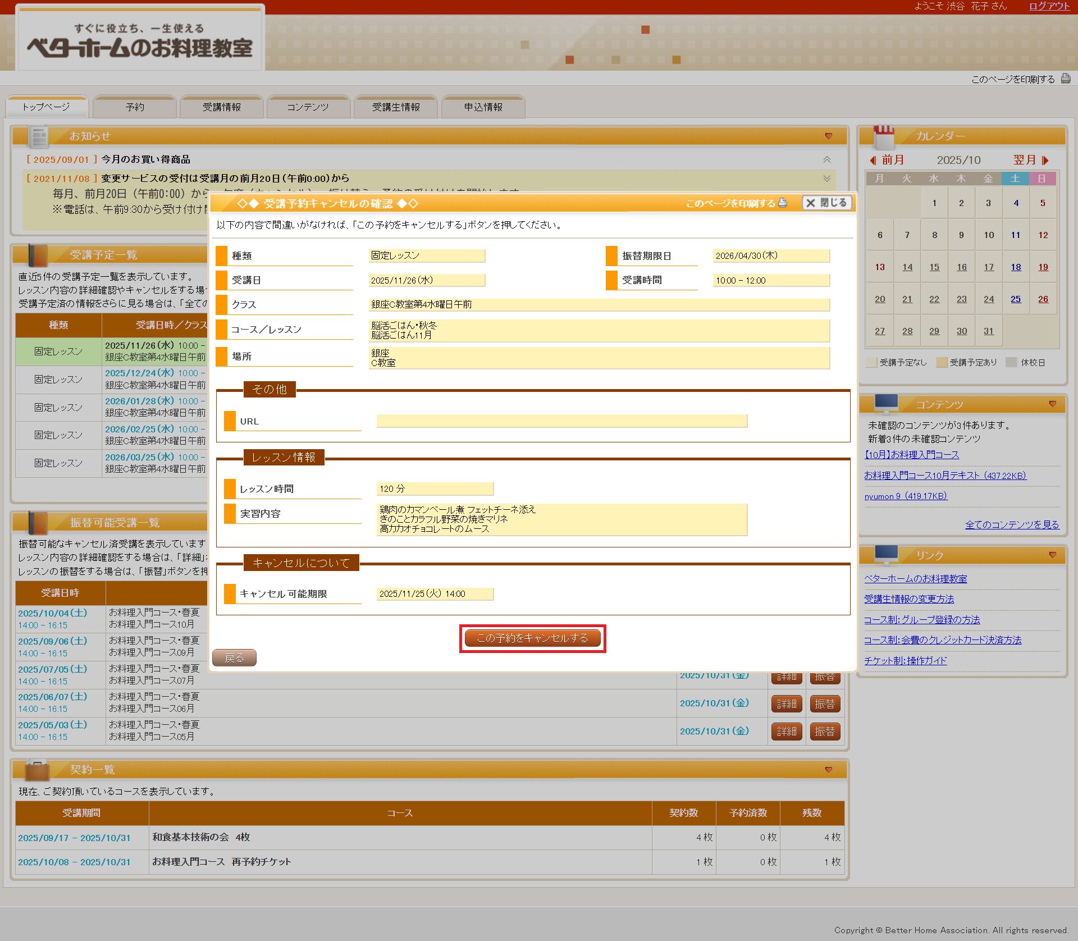Collapse the 契約一覧 panel arrow
The height and width of the screenshot is (941, 1078).
828,770
